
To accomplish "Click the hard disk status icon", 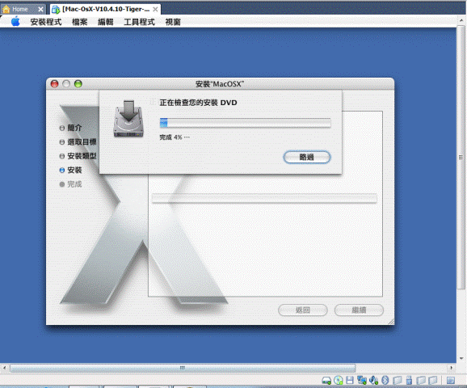I will 326,380.
